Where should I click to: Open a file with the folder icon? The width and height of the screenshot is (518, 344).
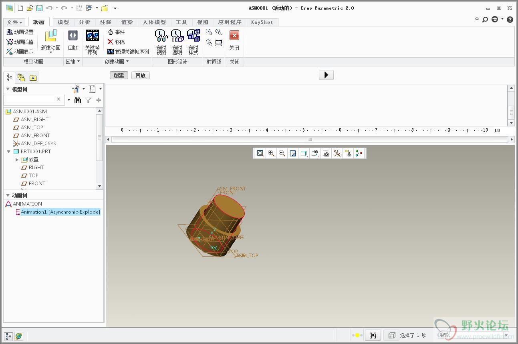(30, 8)
